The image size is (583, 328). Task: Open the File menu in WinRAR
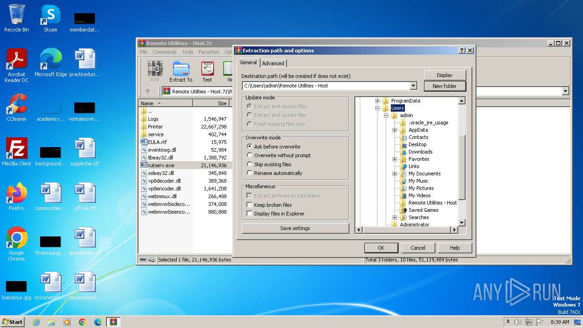click(x=143, y=52)
